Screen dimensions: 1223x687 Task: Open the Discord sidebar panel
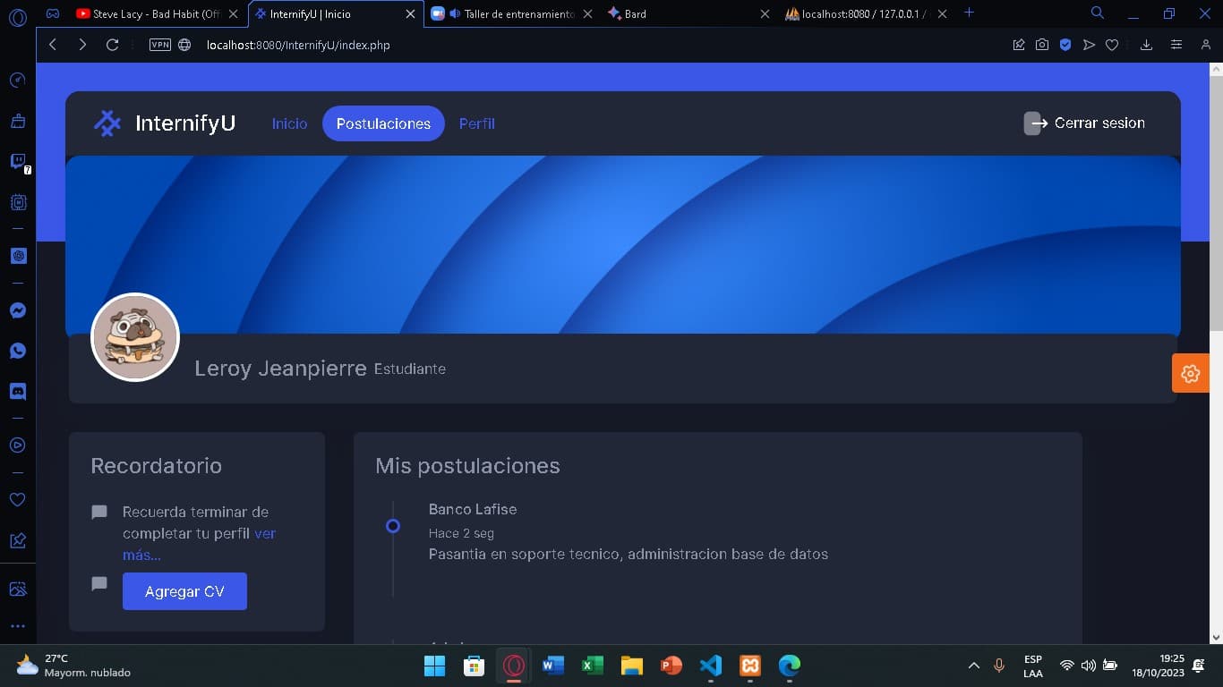[18, 390]
